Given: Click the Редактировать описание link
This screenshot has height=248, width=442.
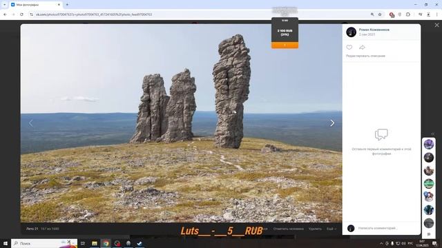Looking at the screenshot, I should [365, 56].
